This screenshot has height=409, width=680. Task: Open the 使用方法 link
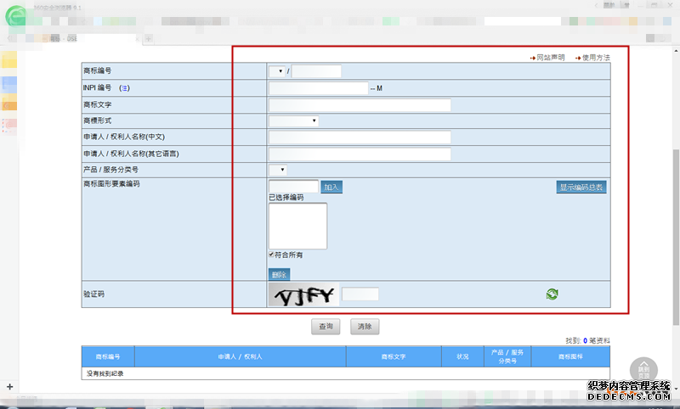pyautogui.click(x=592, y=58)
